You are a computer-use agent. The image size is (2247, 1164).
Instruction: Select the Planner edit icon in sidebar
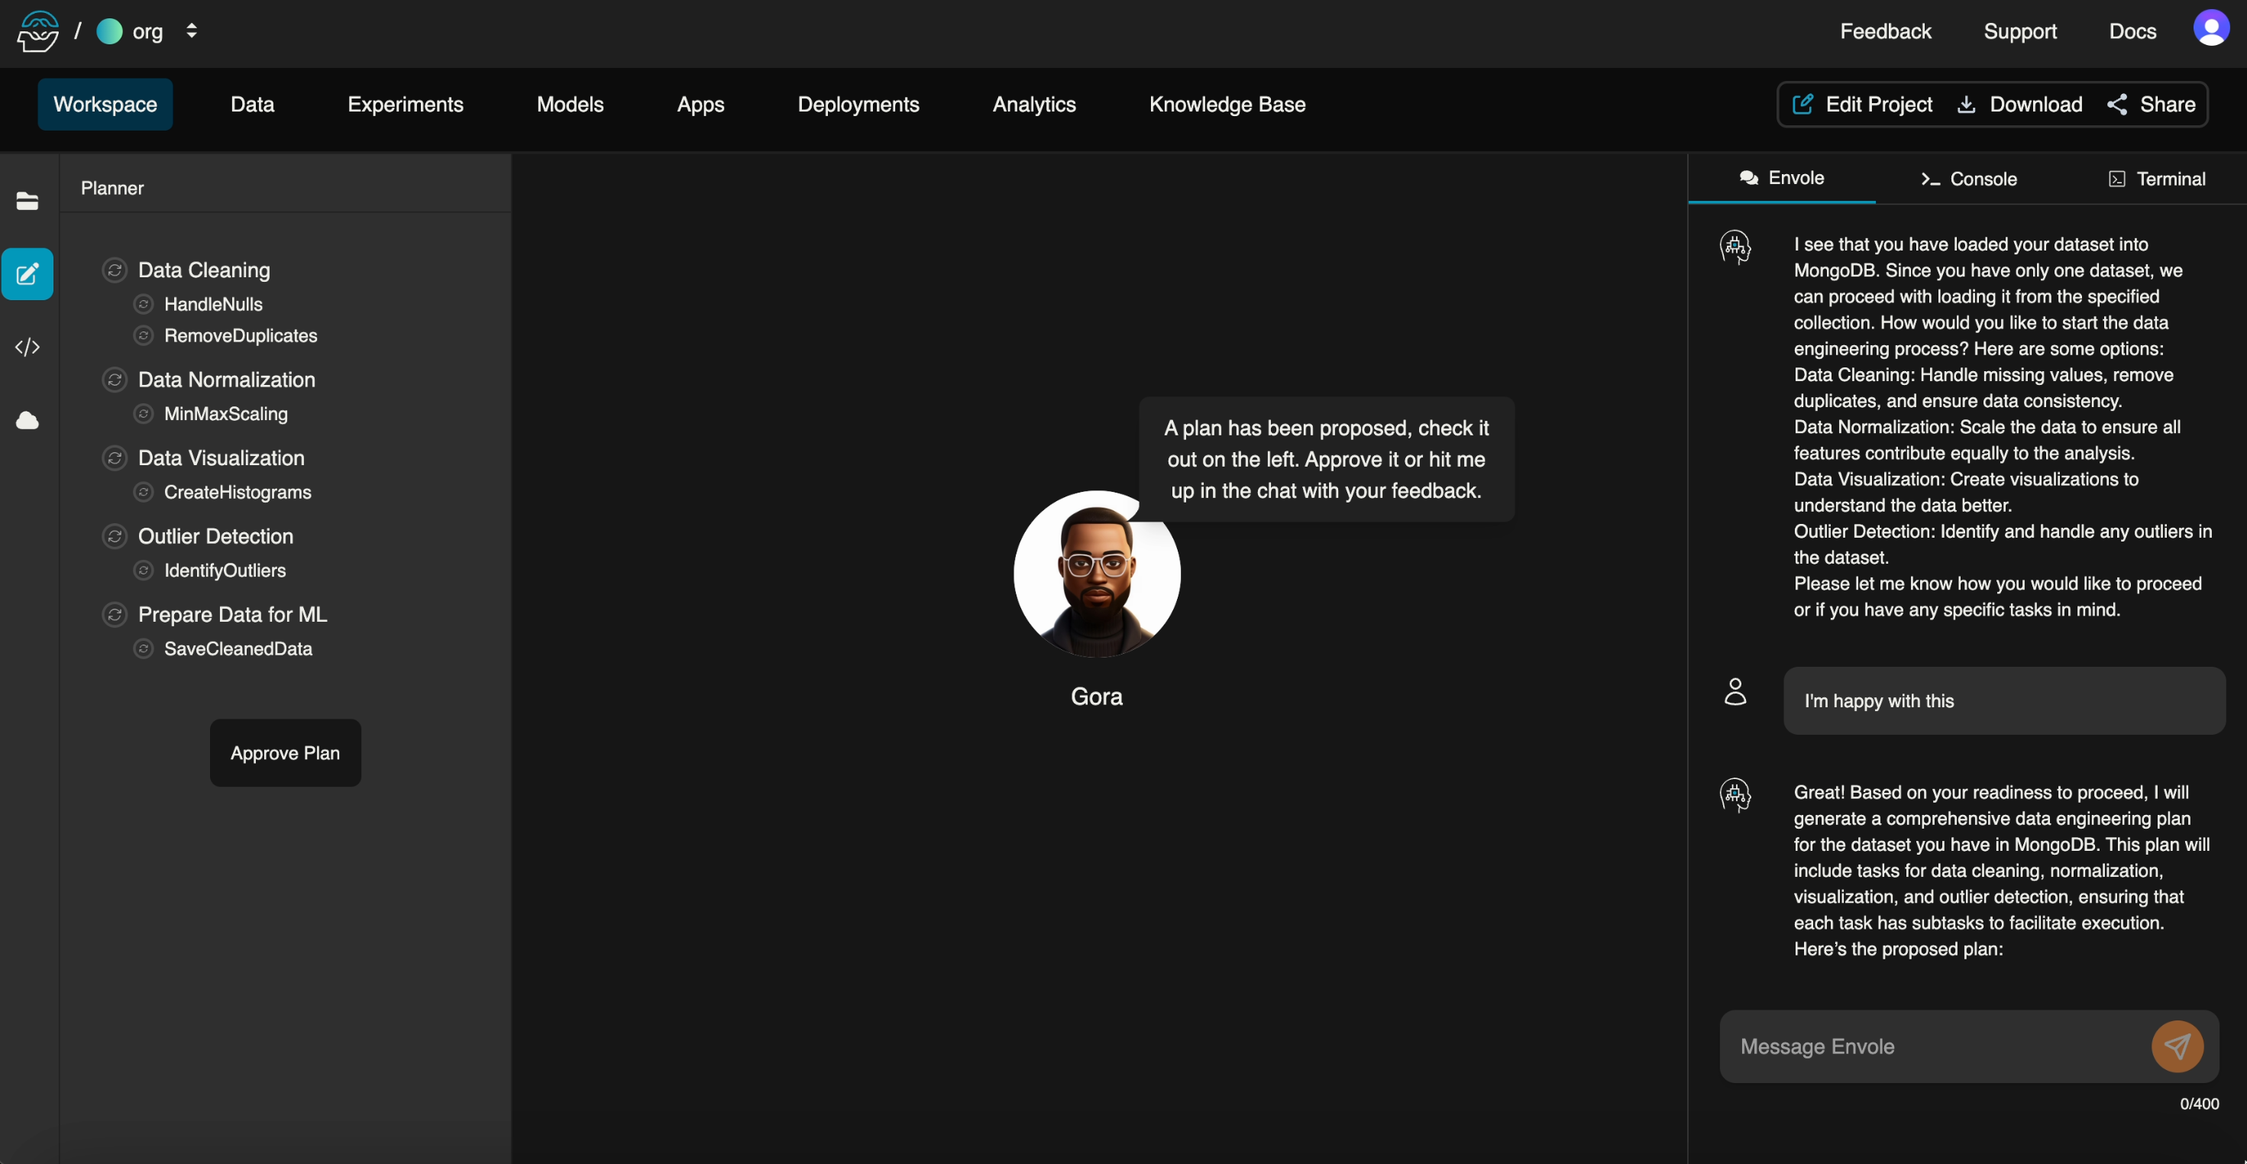pyautogui.click(x=27, y=274)
